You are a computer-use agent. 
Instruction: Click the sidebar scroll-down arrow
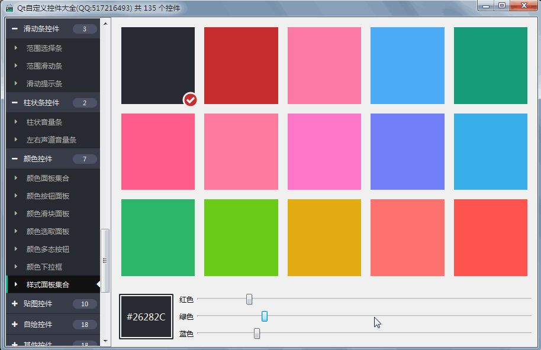coord(105,341)
